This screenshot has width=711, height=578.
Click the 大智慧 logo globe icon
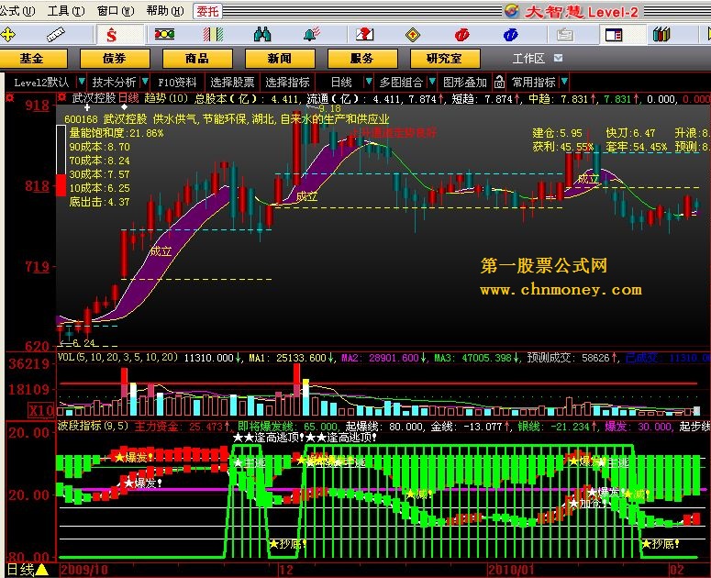(x=512, y=11)
